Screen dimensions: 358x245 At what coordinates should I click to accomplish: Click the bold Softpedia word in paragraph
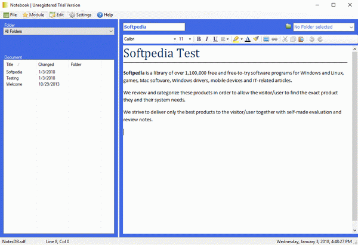click(134, 73)
